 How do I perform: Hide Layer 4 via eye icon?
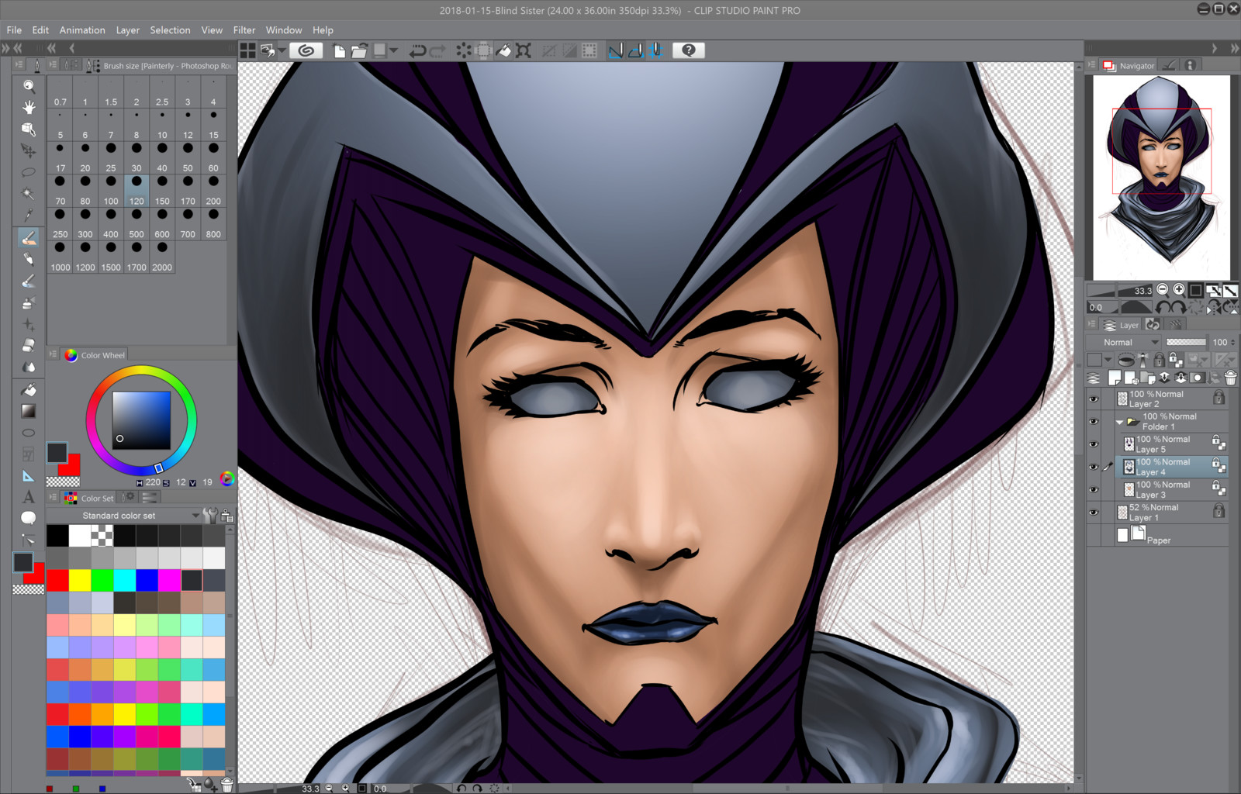(x=1094, y=467)
